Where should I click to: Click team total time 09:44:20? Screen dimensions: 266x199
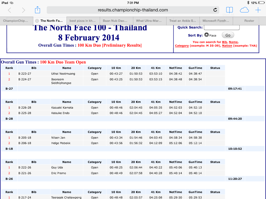pyautogui.click(x=235, y=119)
